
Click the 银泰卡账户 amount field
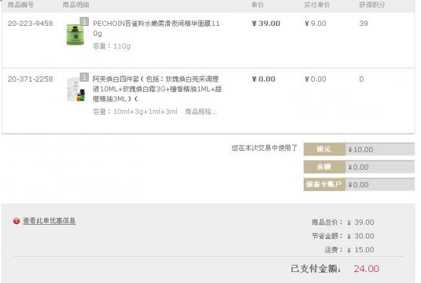380,185
